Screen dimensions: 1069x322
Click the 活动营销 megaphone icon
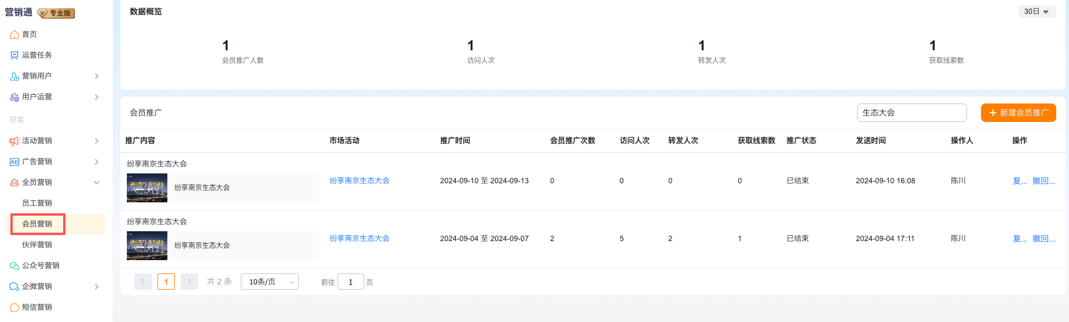tap(14, 141)
